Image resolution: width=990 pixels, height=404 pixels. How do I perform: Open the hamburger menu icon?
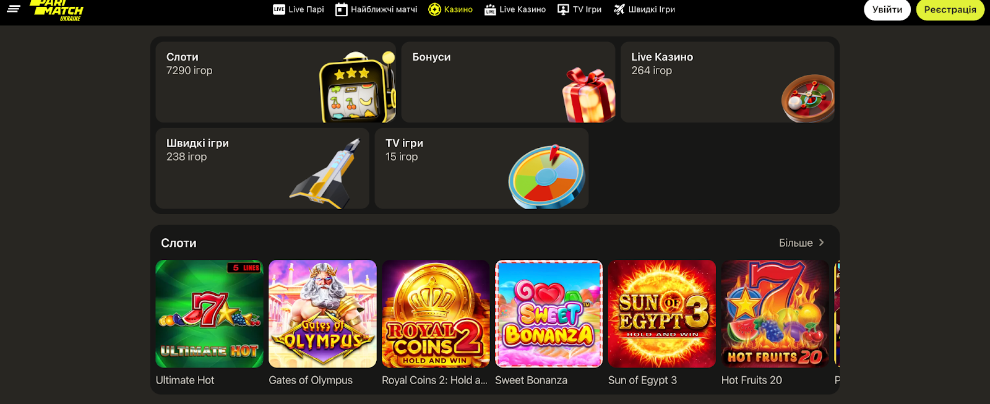point(14,9)
